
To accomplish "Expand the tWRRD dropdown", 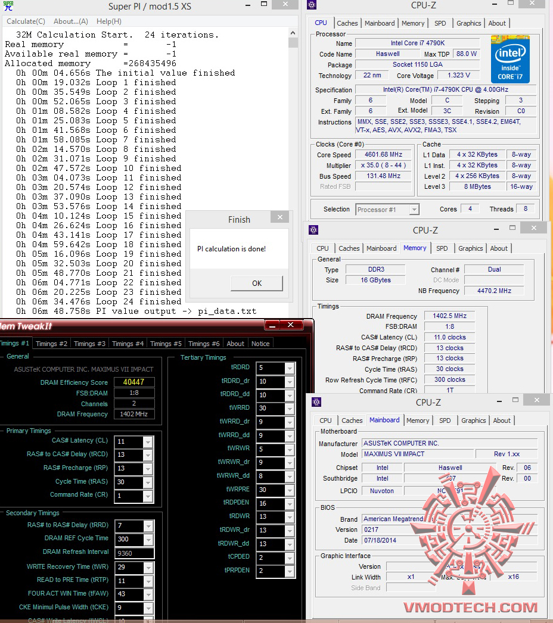I will (290, 409).
